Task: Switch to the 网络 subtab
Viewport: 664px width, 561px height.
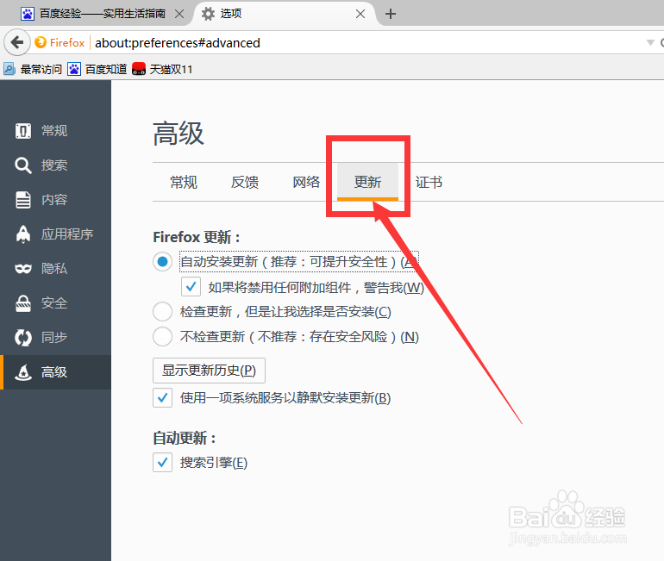Action: pos(306,183)
